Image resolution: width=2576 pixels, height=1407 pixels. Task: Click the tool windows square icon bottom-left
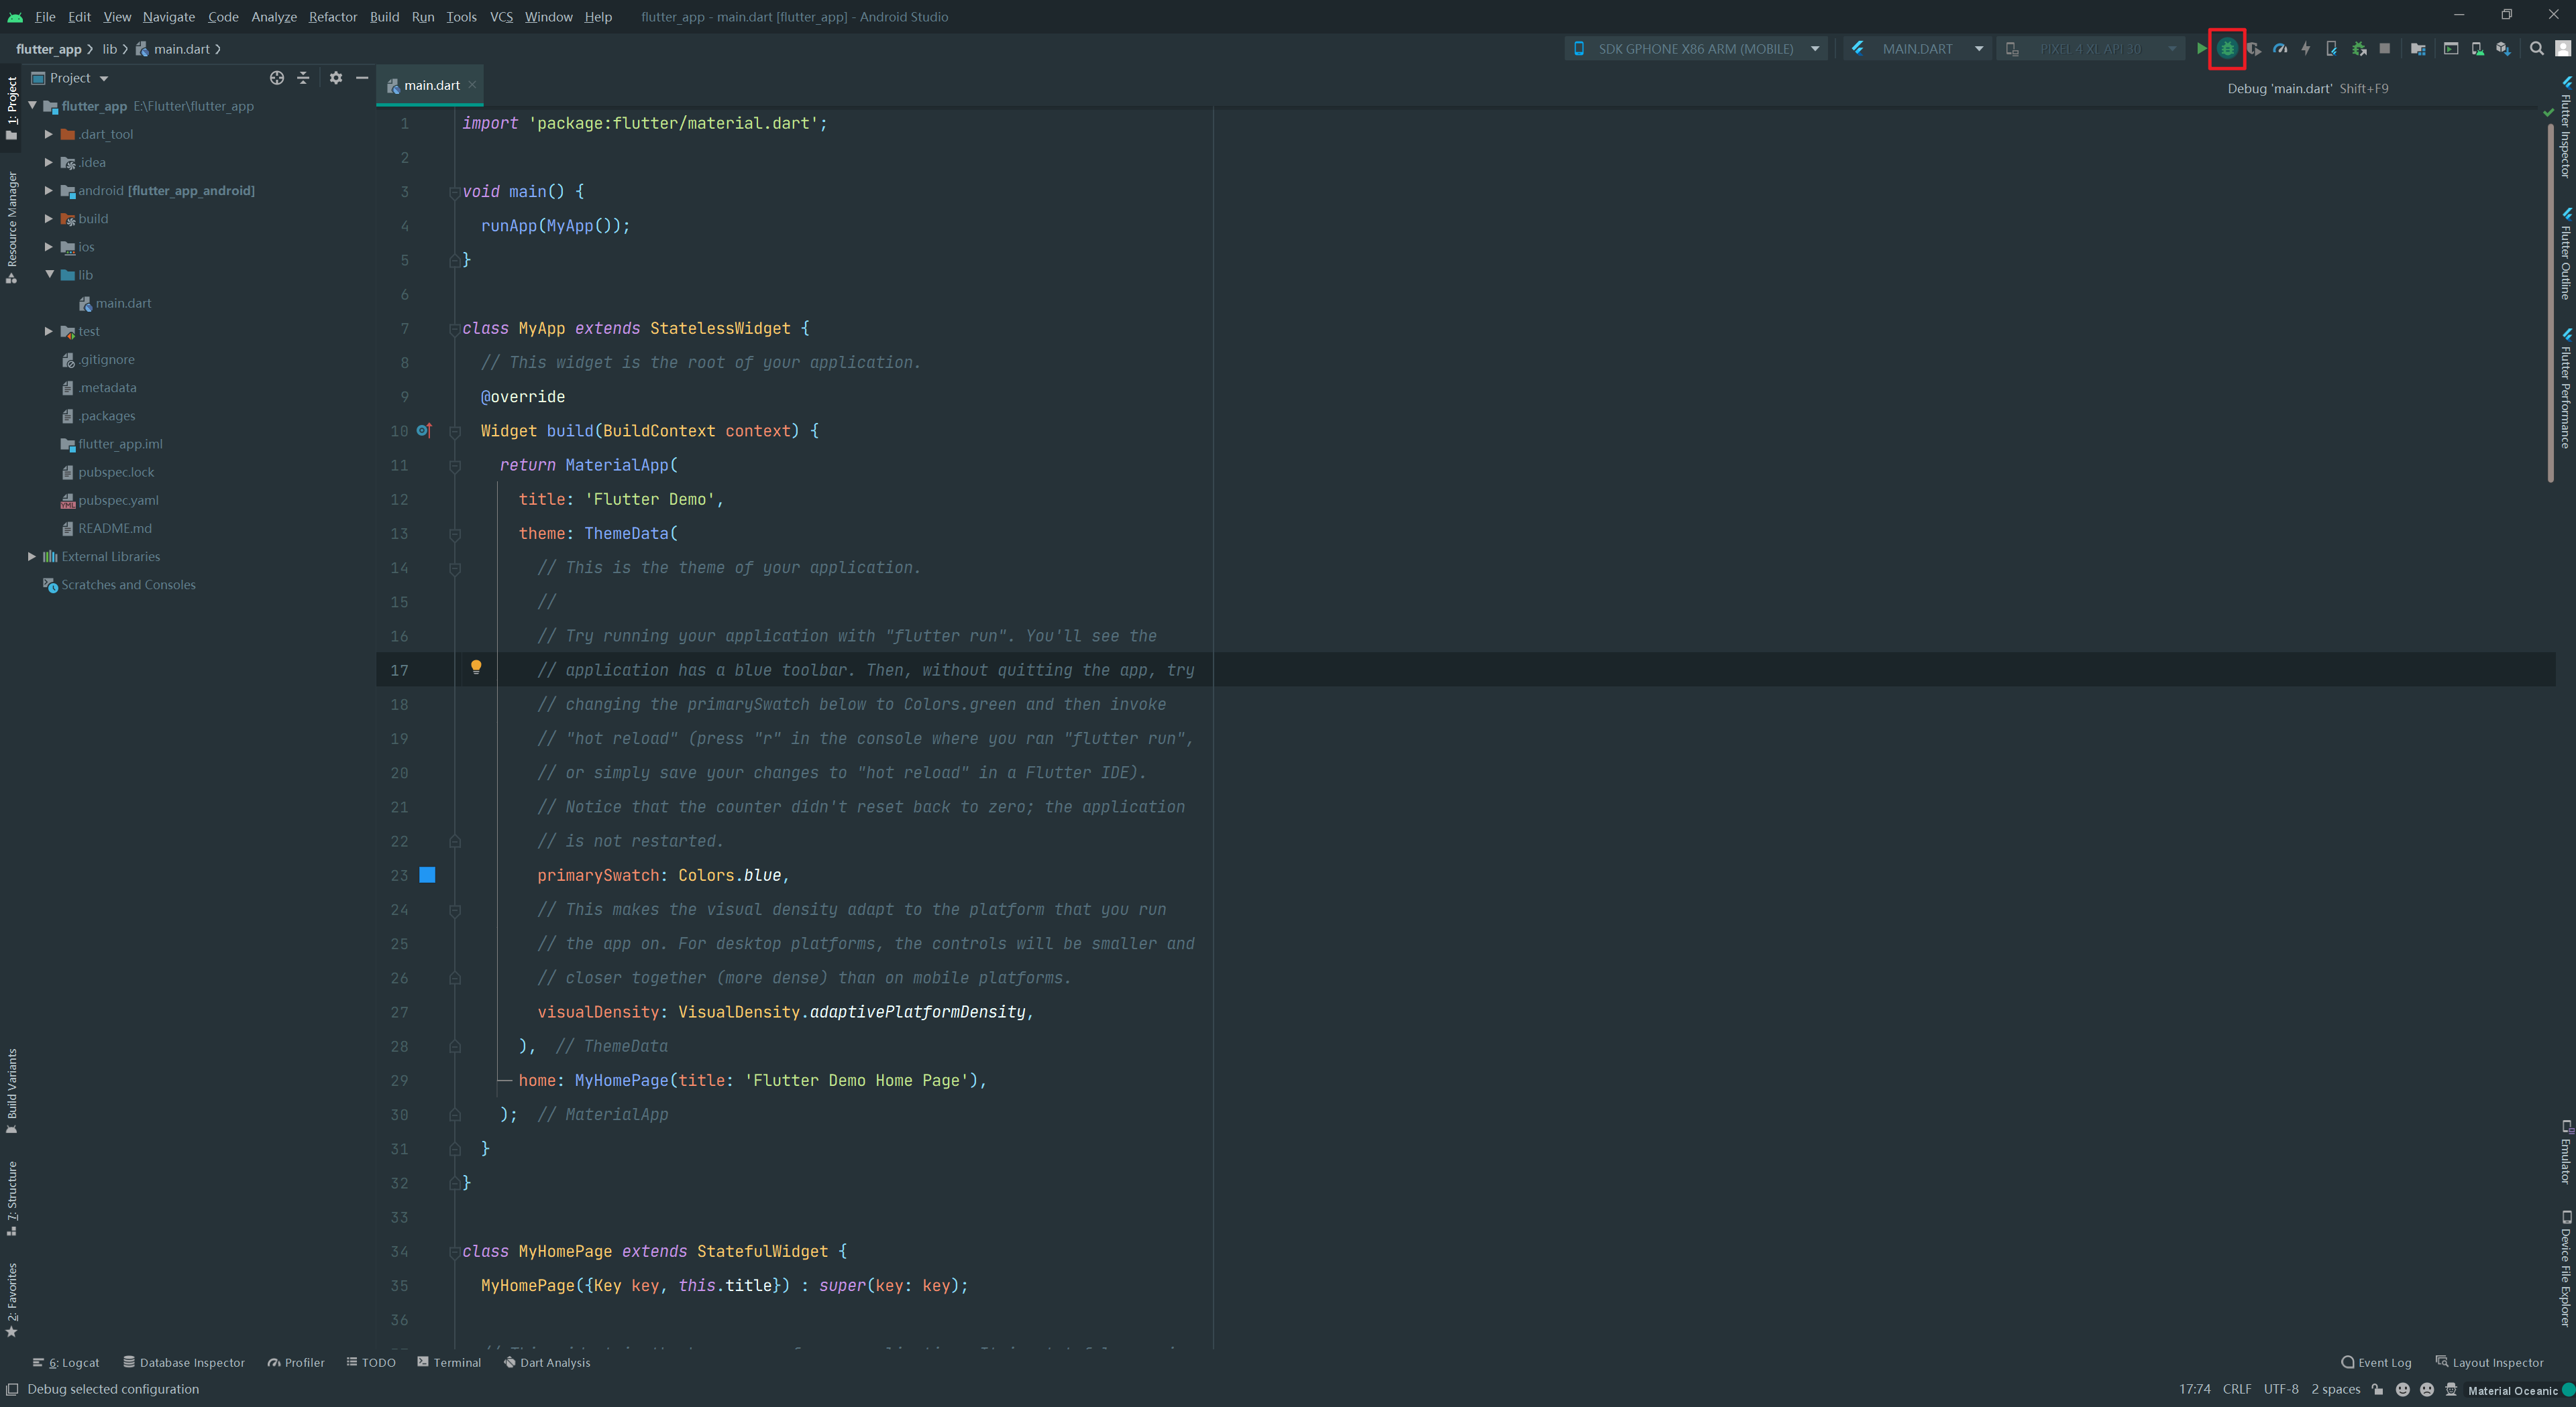tap(12, 1389)
